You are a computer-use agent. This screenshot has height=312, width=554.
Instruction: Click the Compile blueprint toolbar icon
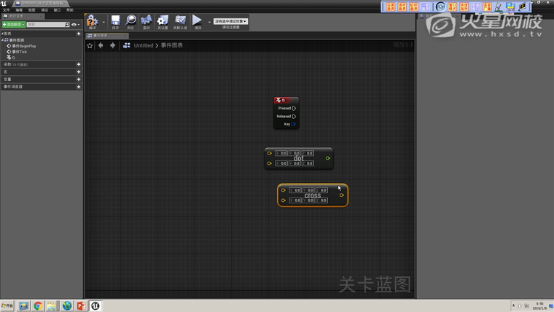[x=93, y=21]
